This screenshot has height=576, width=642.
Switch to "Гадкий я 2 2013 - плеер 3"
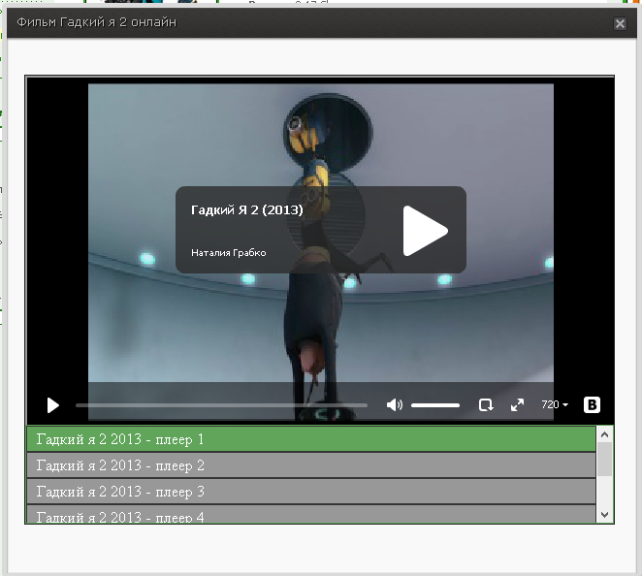tap(311, 492)
